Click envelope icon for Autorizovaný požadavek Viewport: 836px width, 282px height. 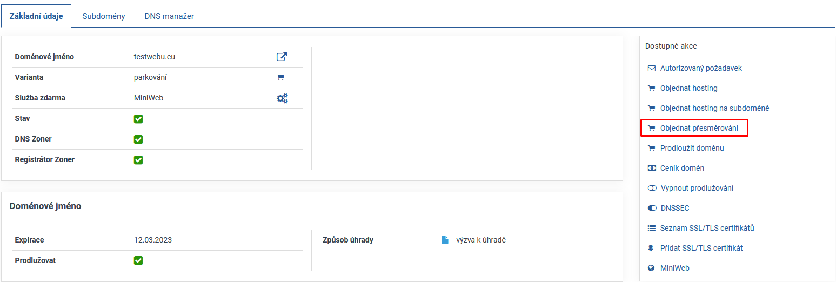(x=651, y=69)
